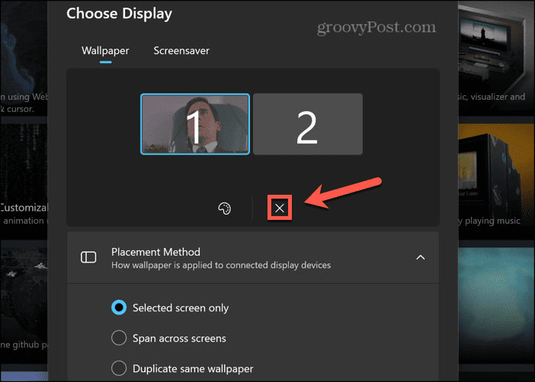
Task: Click the Duplicate same wallpaper label
Action: 193,369
